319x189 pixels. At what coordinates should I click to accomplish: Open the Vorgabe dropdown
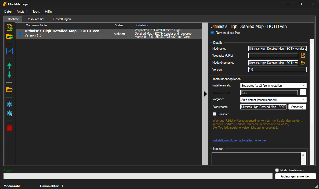273,100
